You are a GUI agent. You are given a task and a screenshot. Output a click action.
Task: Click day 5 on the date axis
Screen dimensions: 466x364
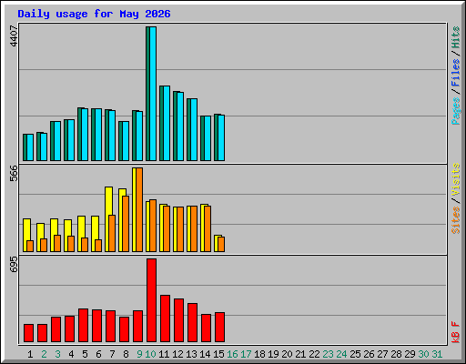coord(85,354)
